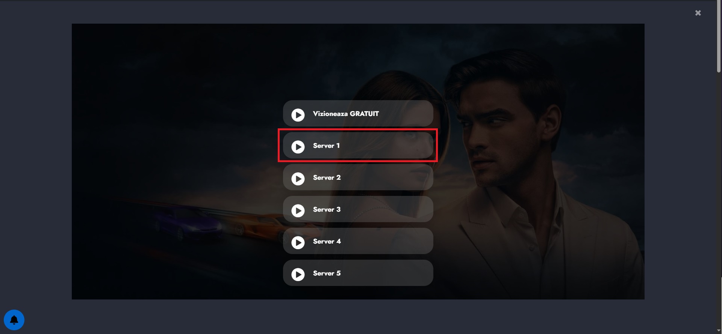Click the play icon on Server 3
722x334 pixels.
[x=298, y=211]
